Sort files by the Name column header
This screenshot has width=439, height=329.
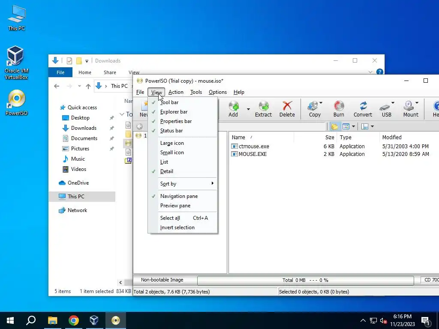point(262,138)
